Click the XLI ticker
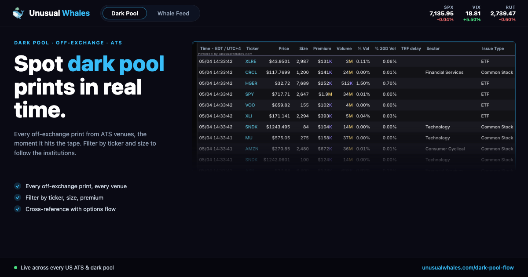The height and width of the screenshot is (277, 528). 249,116
